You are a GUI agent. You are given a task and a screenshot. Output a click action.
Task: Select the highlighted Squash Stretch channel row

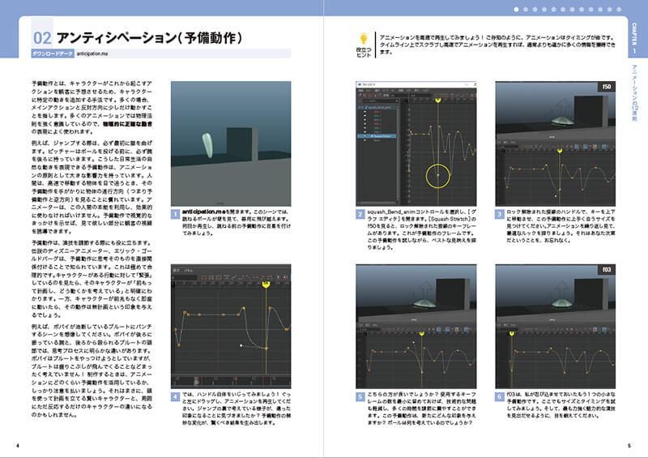tap(377, 135)
